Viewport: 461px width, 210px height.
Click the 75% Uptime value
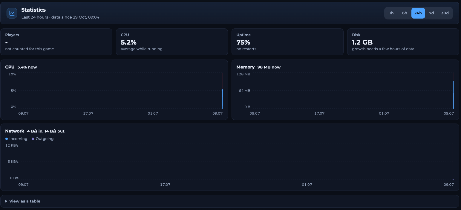click(x=243, y=42)
